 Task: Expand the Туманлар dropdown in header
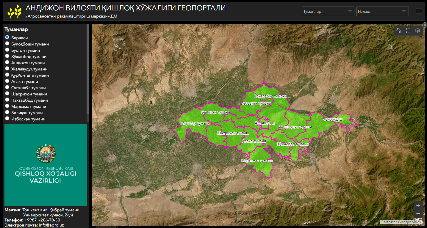coord(328,12)
